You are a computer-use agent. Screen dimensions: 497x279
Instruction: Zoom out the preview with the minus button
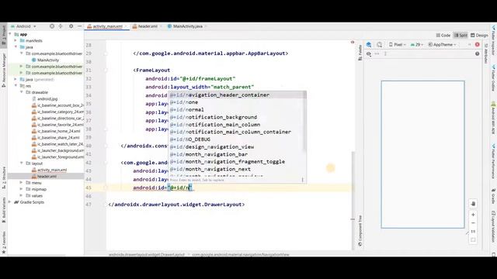(473, 223)
